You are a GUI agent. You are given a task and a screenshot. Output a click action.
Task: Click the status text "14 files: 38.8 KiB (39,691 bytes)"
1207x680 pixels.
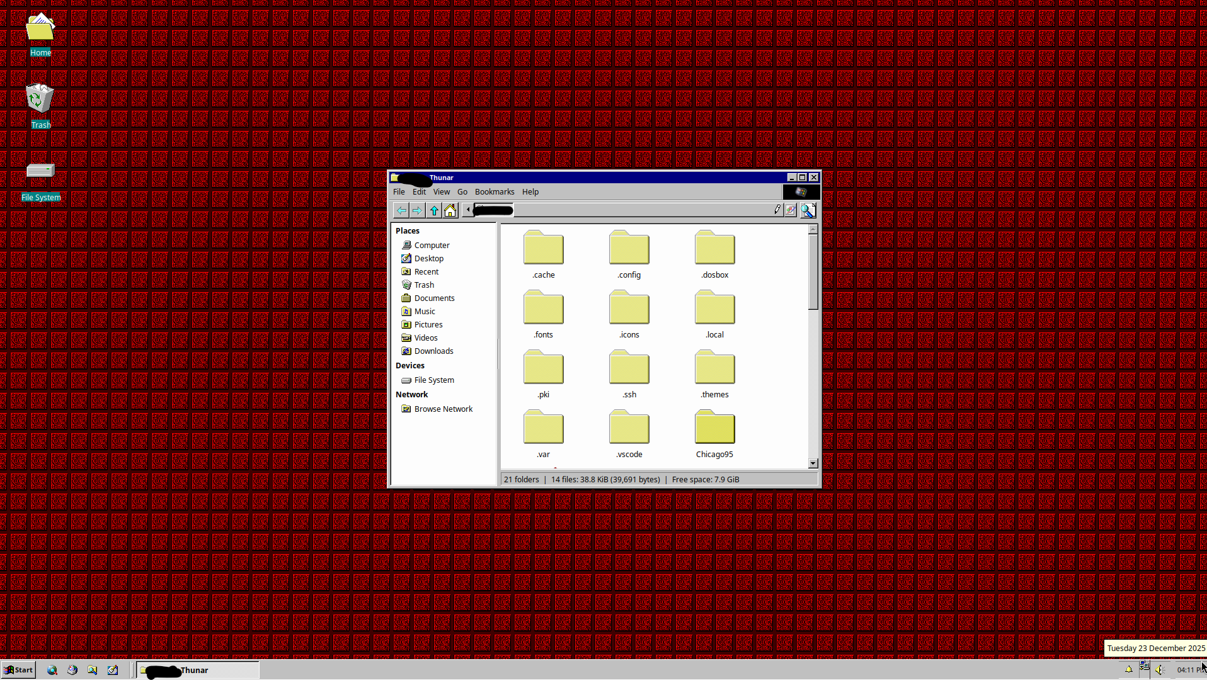coord(605,480)
